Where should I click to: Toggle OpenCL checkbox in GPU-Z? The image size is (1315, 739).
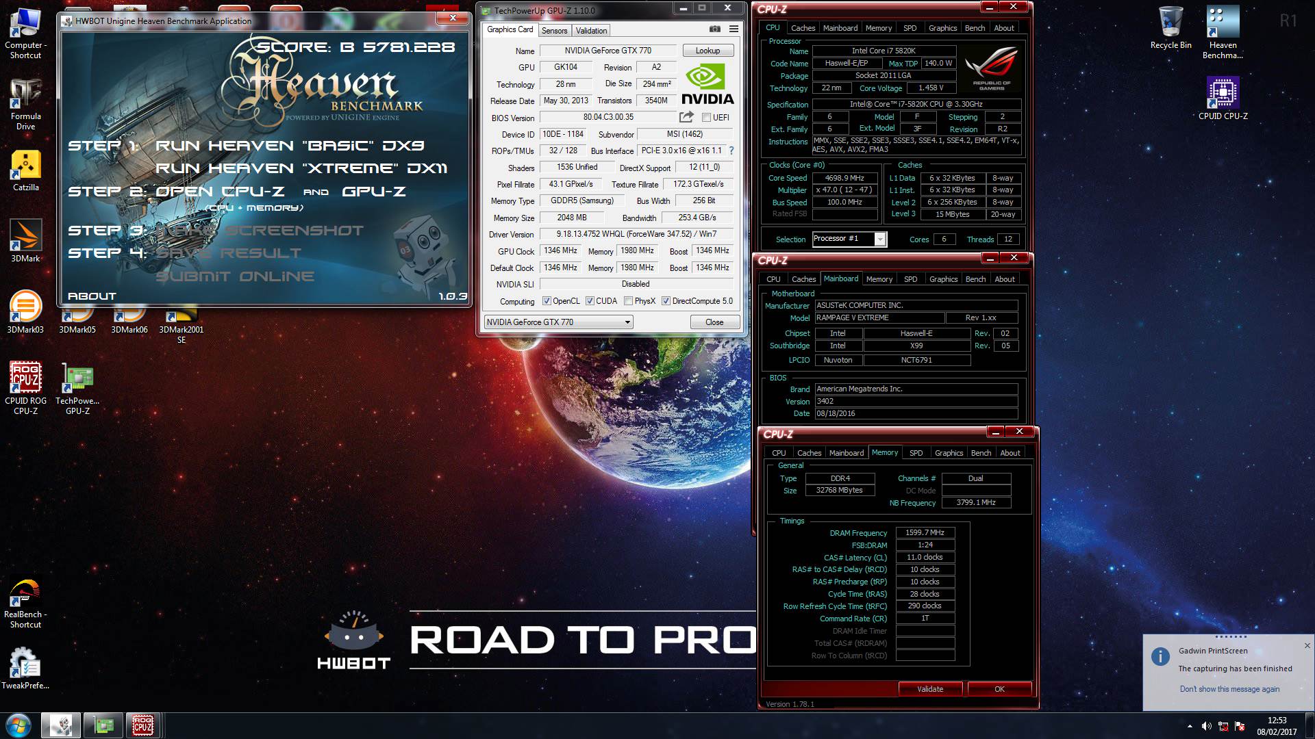pos(547,301)
